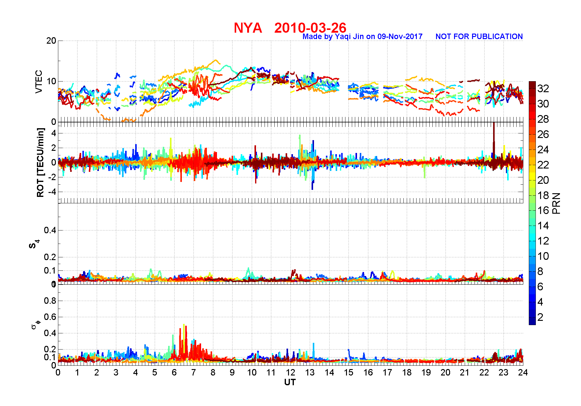Click the dark red top of the PRN colorbar

[x=532, y=85]
